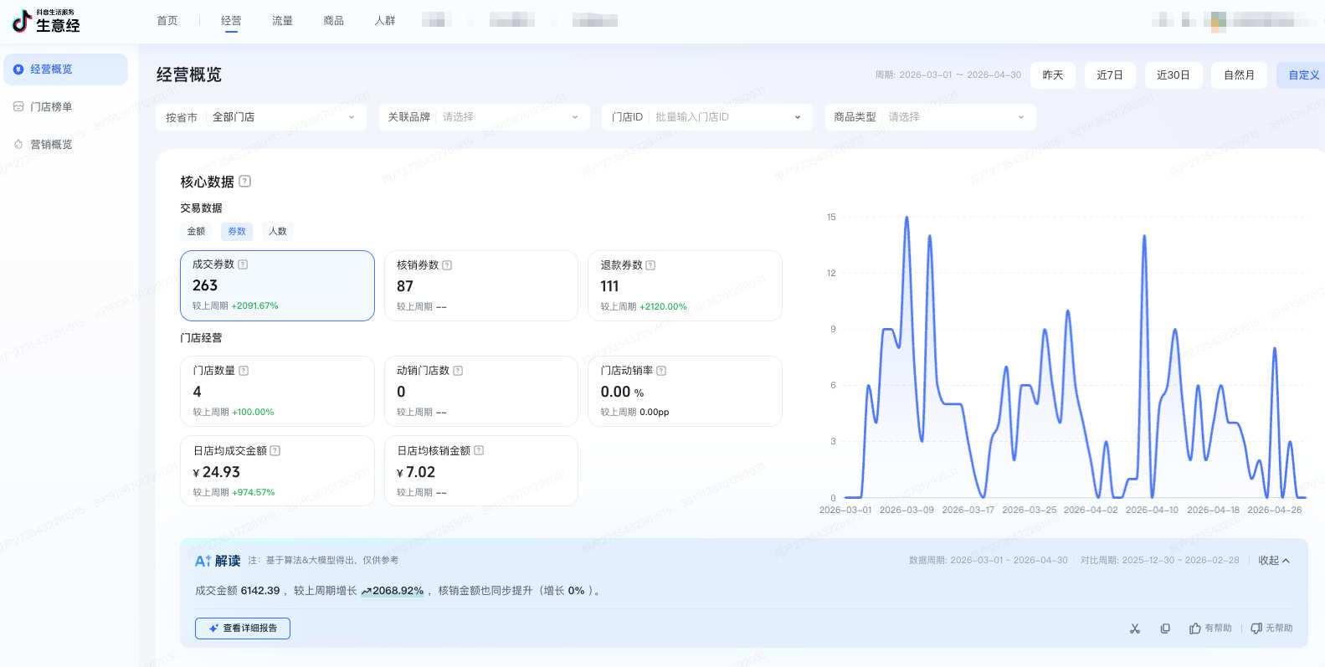Image resolution: width=1325 pixels, height=667 pixels.
Task: Click help icon next to 动销门店数
Action: [458, 371]
